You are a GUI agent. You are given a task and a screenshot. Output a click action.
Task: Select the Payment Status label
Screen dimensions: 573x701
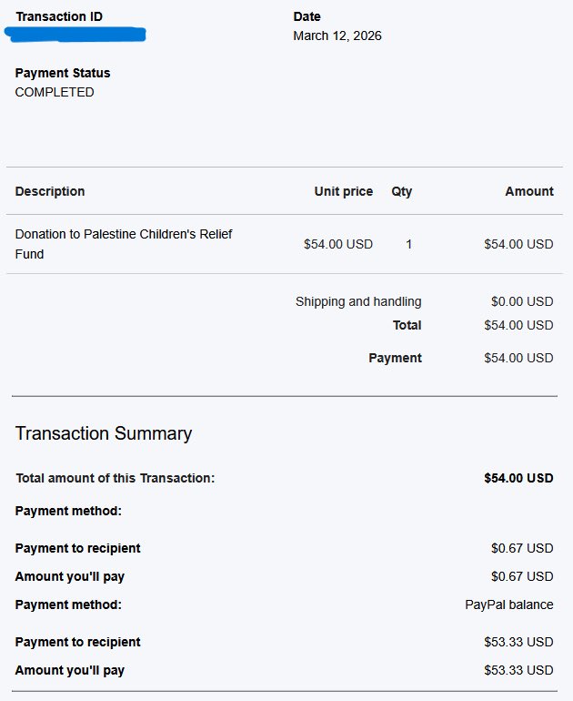63,73
